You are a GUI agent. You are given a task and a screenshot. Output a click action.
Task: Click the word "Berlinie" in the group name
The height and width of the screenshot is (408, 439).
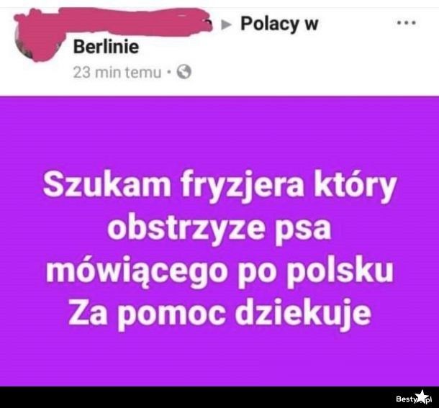click(x=106, y=47)
